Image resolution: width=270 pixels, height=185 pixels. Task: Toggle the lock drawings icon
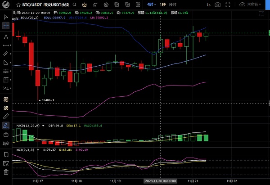[6, 134]
